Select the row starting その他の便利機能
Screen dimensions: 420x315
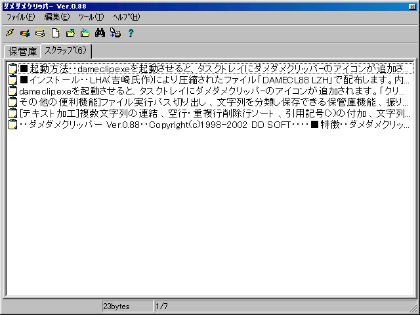213,102
